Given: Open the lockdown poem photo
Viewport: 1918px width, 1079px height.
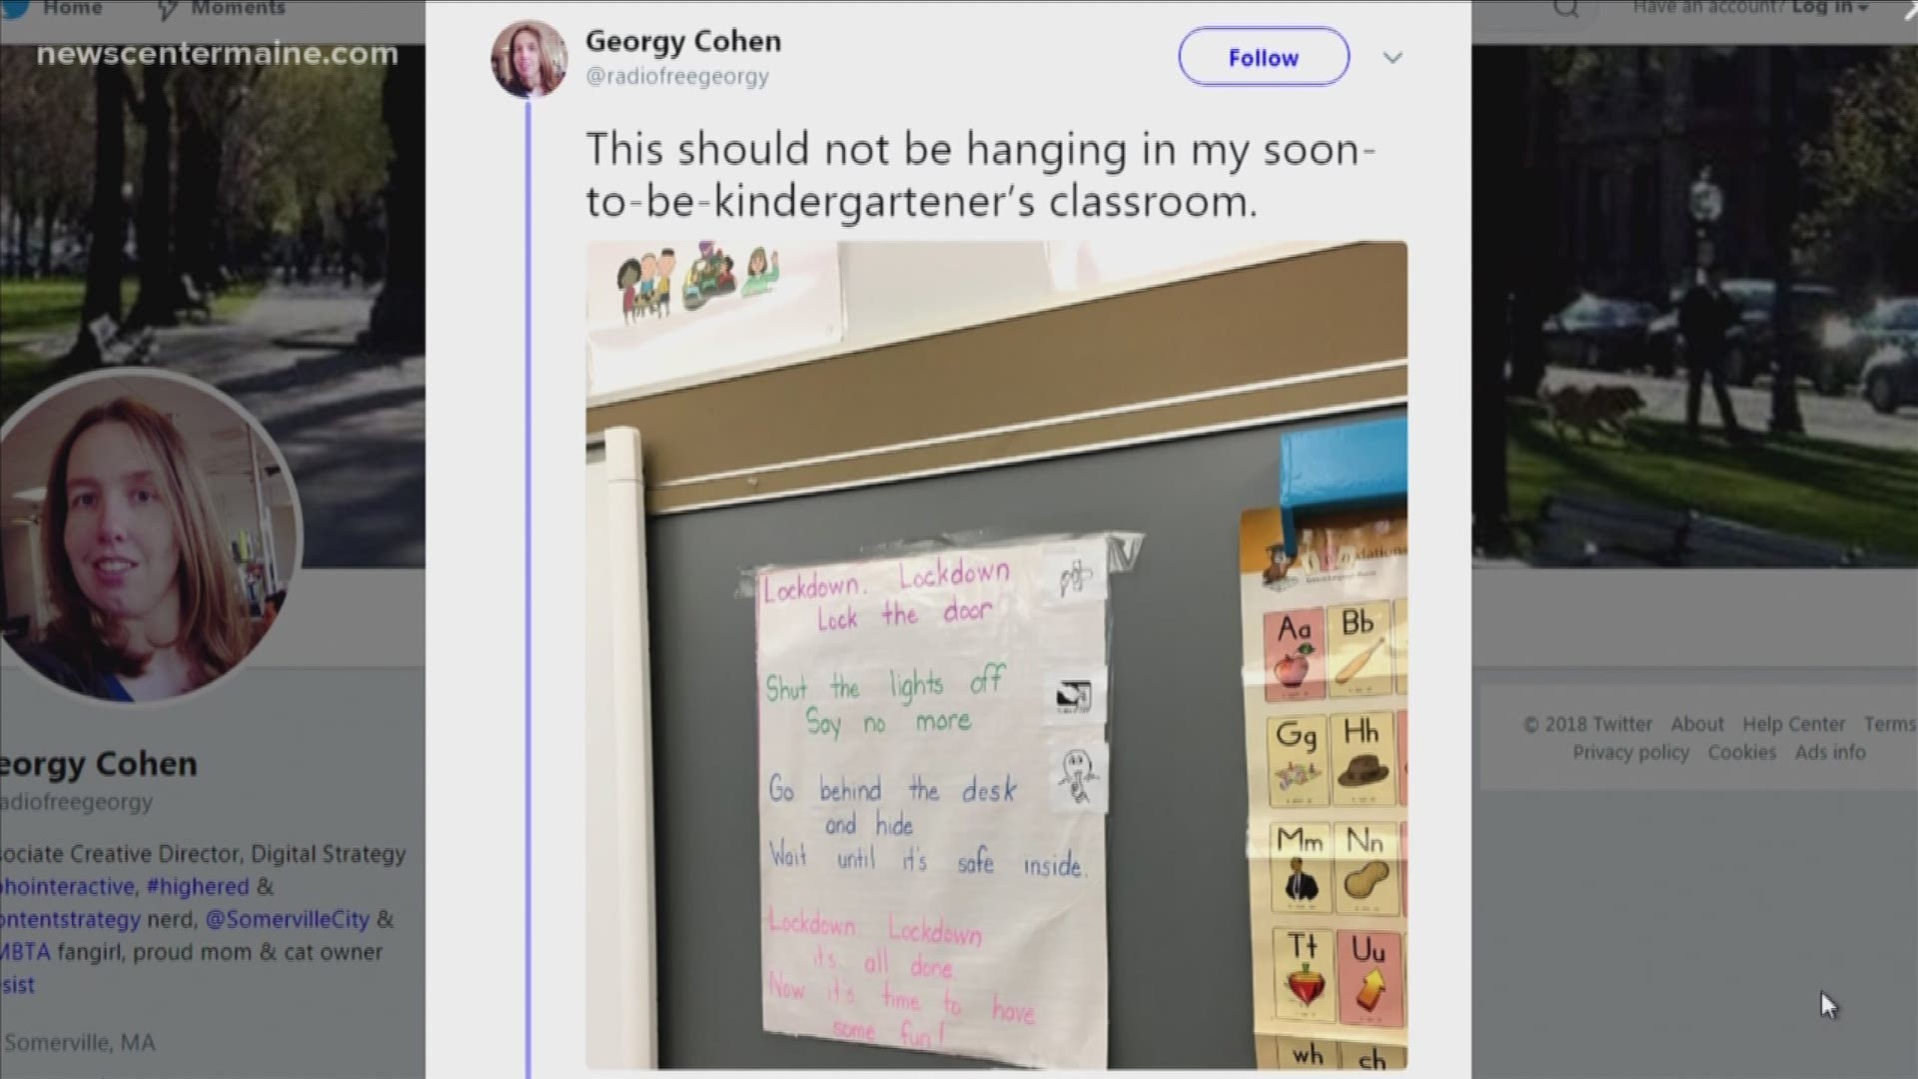Looking at the screenshot, I should coord(996,654).
